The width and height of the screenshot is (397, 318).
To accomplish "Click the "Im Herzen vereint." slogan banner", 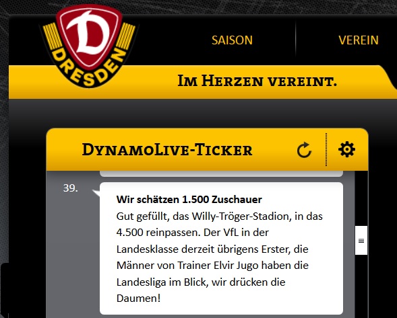I will (x=257, y=81).
